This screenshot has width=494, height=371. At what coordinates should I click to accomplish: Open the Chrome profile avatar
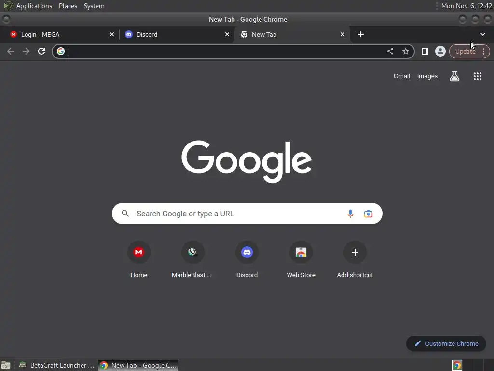440,51
